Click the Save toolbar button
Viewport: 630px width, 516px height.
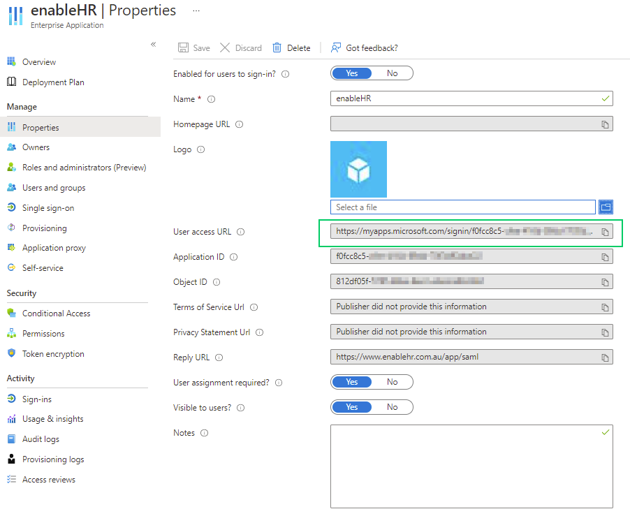point(194,47)
